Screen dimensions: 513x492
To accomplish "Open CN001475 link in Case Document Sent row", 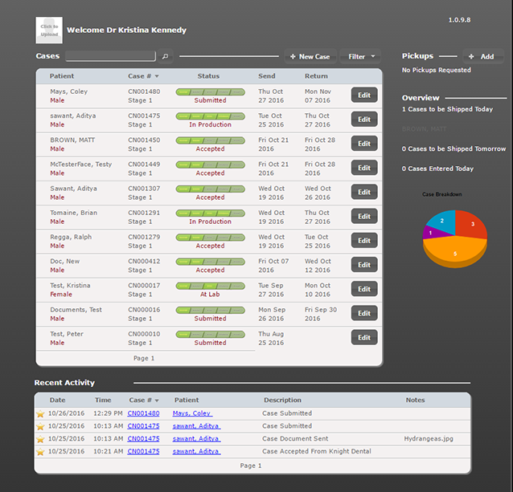I will [x=143, y=439].
